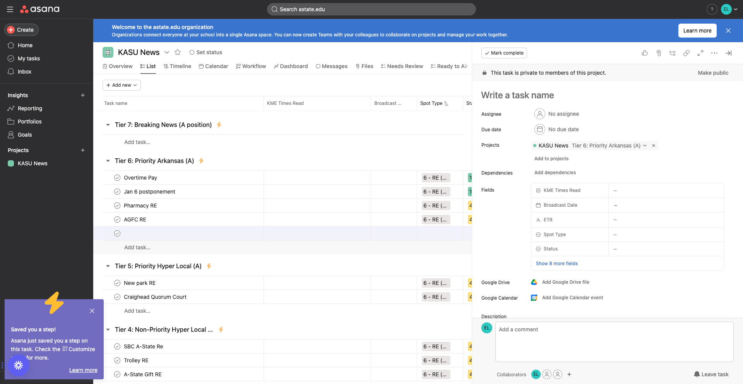Mark A-State Gift RE task complete
This screenshot has height=384, width=743.
coord(117,374)
